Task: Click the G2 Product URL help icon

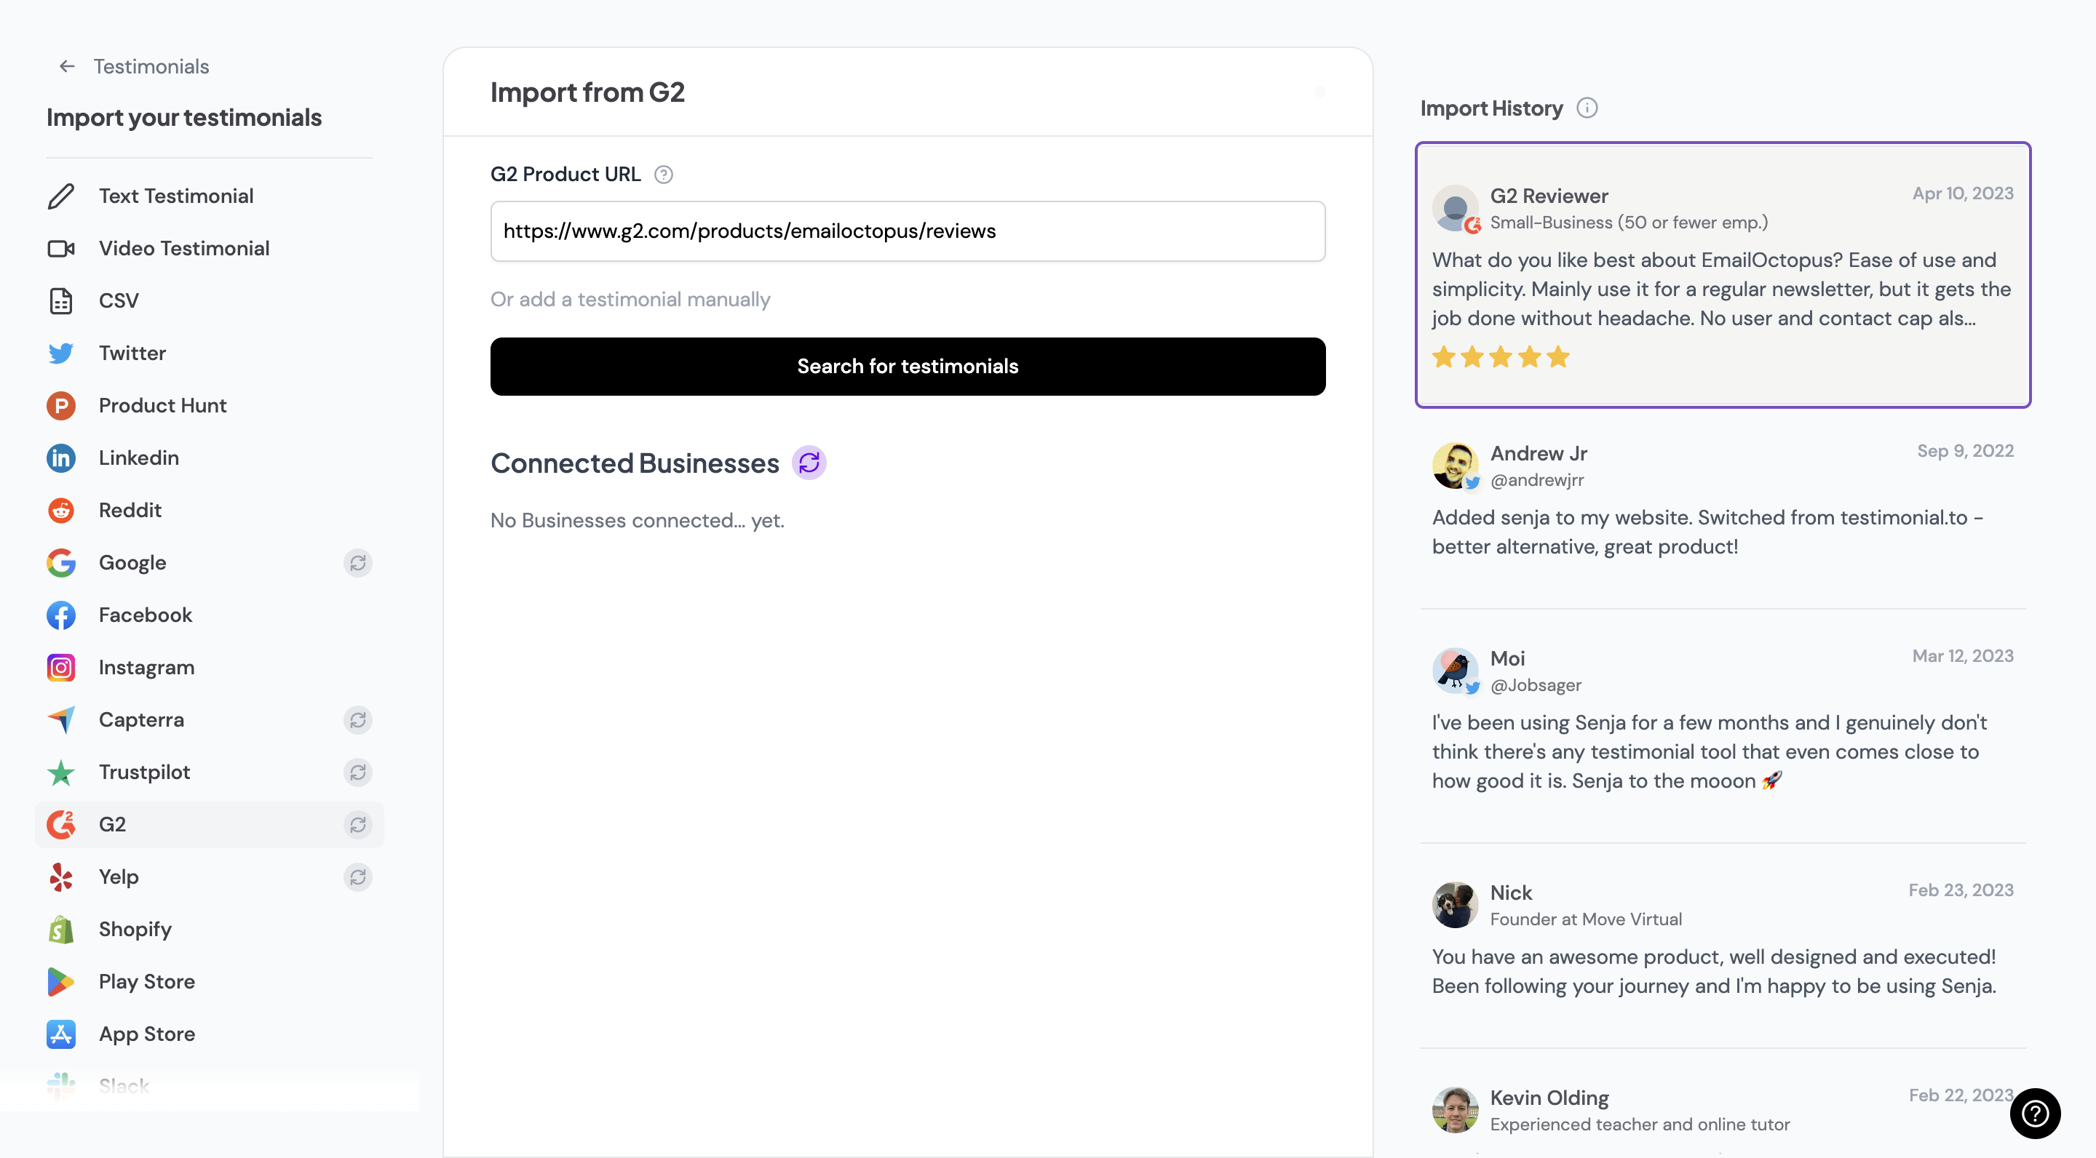Action: [663, 174]
